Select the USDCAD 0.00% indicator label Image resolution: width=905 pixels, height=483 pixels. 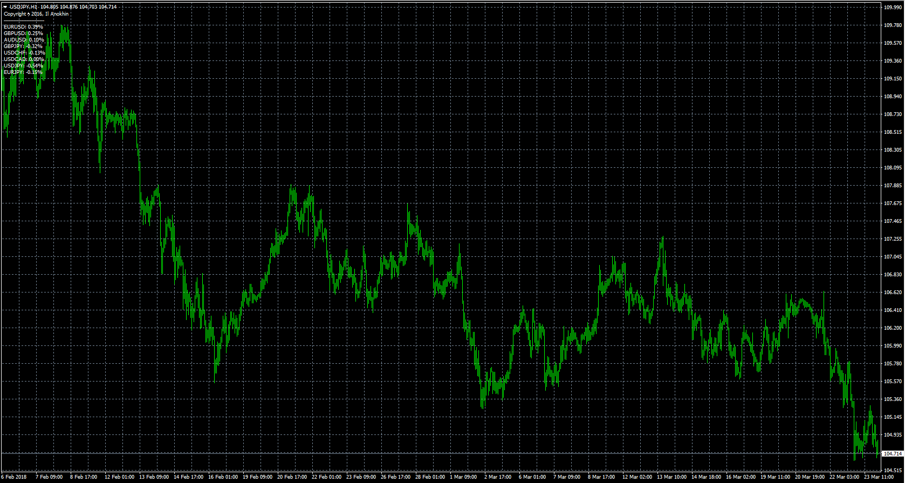click(24, 59)
